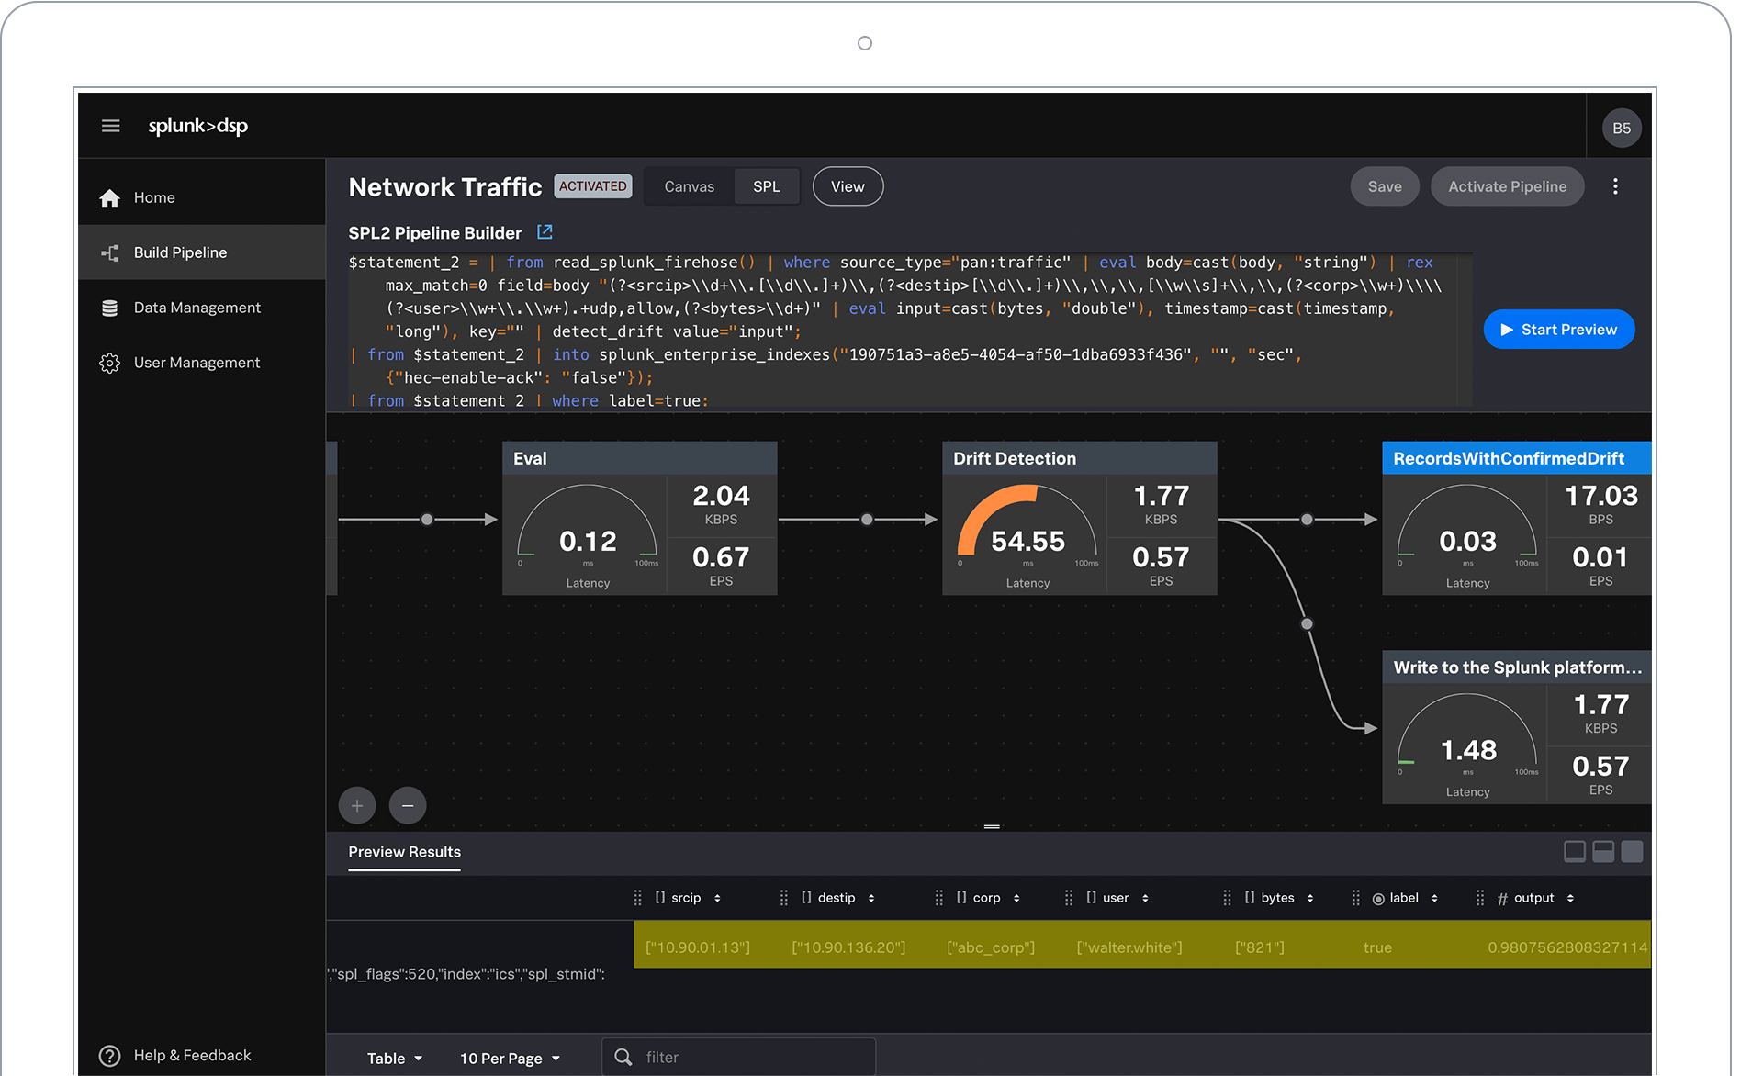Click the splunk>dsp logo

point(198,126)
